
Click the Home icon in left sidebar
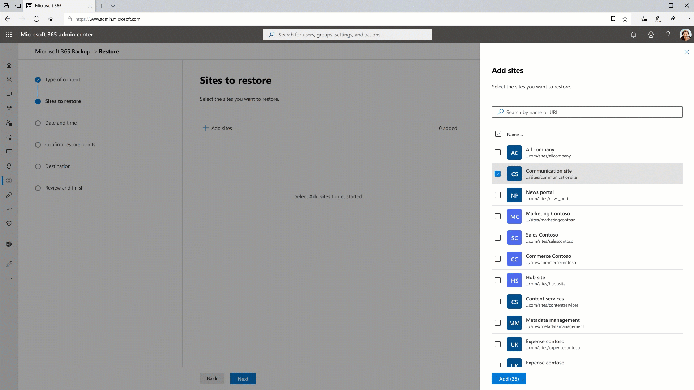pos(9,65)
